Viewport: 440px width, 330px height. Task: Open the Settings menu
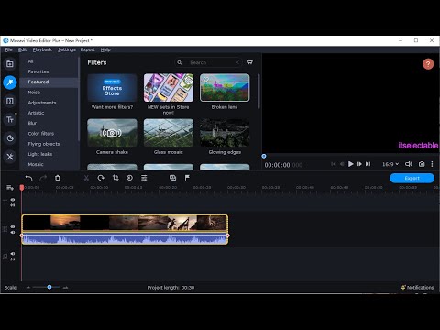click(67, 49)
